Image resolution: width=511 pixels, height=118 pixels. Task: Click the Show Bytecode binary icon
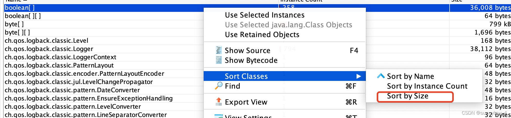[219, 60]
